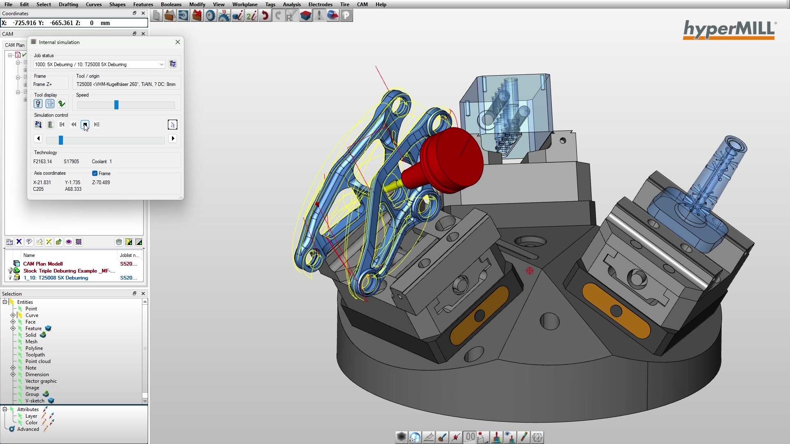Switch to the CAM Plan tab
Screen dimensions: 790x444
click(x=15, y=45)
